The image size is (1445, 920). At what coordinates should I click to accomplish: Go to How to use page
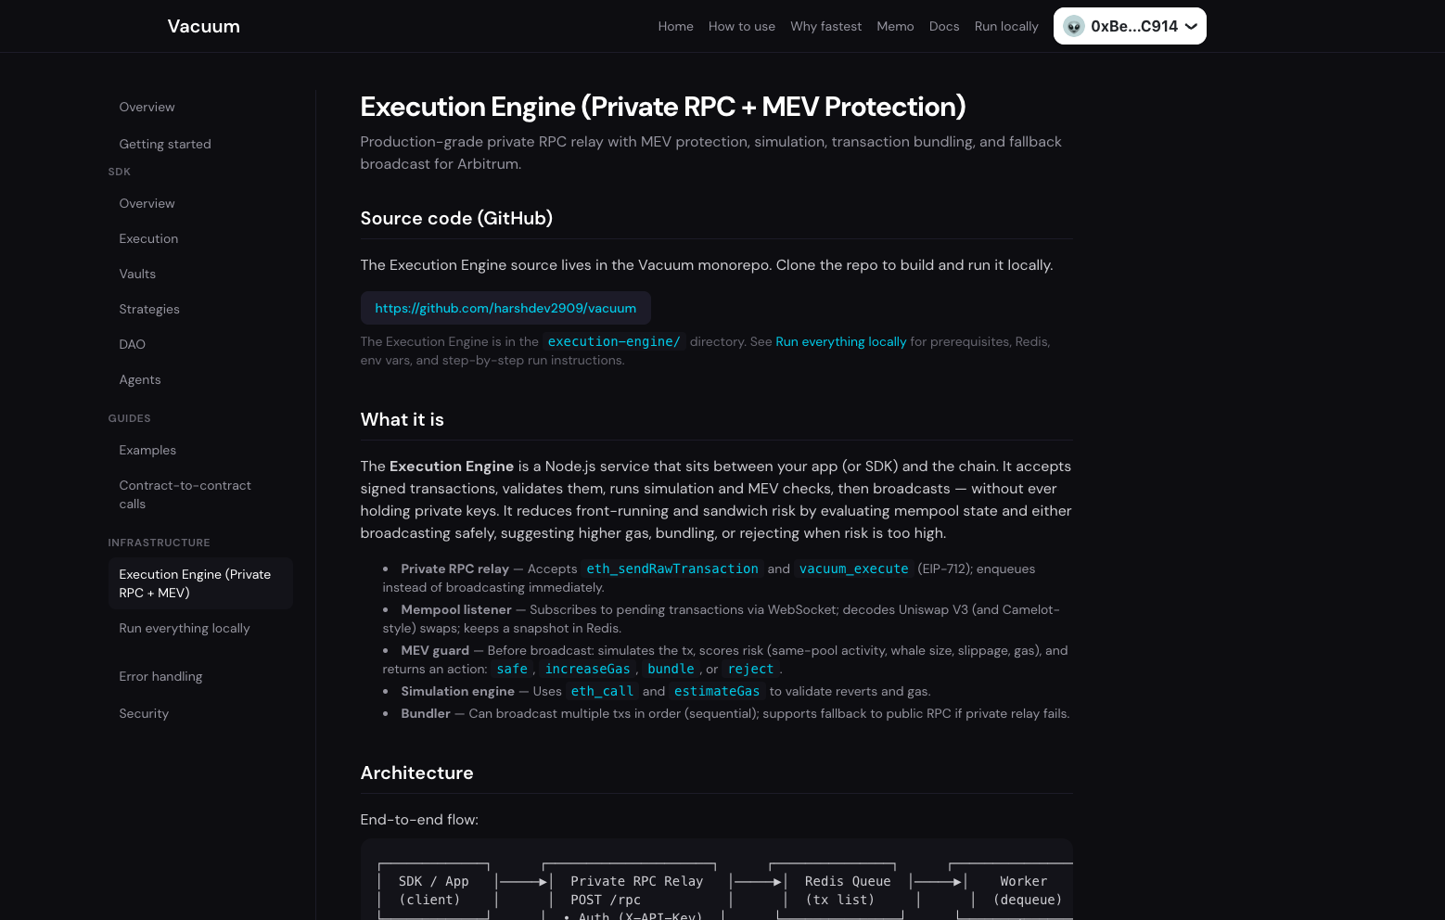(741, 26)
